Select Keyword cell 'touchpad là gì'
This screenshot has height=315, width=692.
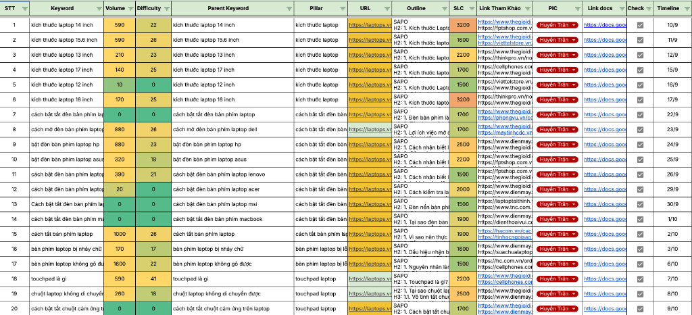coord(67,278)
